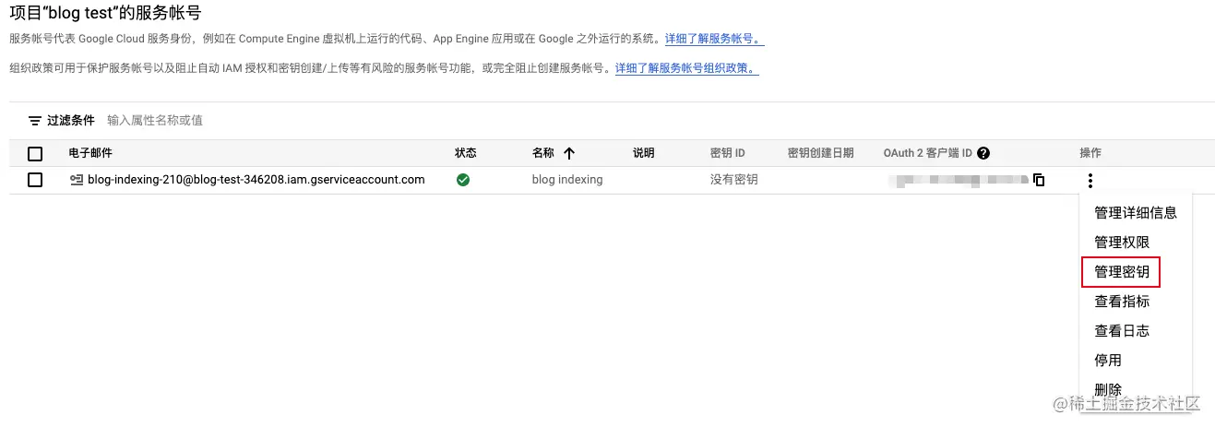Click the 说明 column header
The image size is (1215, 427).
coord(643,153)
